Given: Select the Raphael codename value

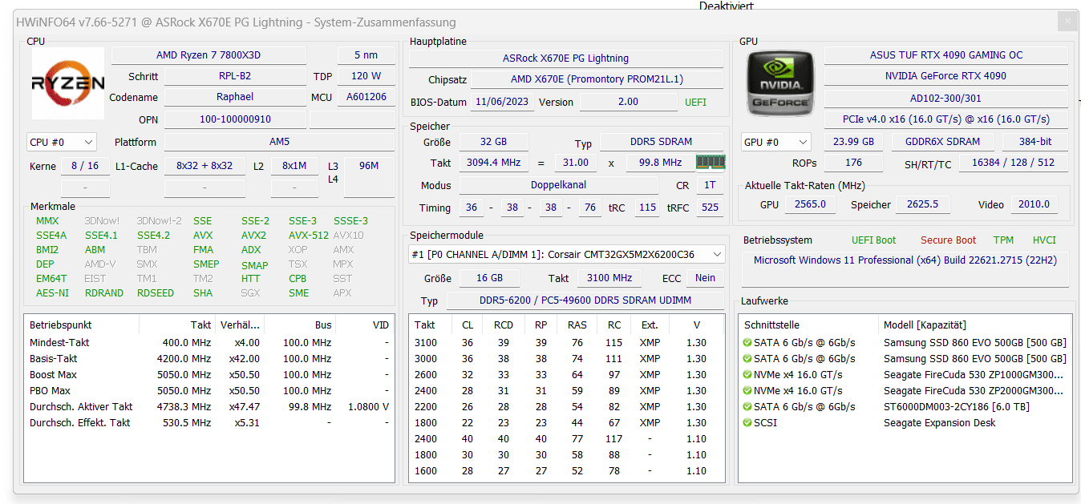Looking at the screenshot, I should click(x=235, y=97).
